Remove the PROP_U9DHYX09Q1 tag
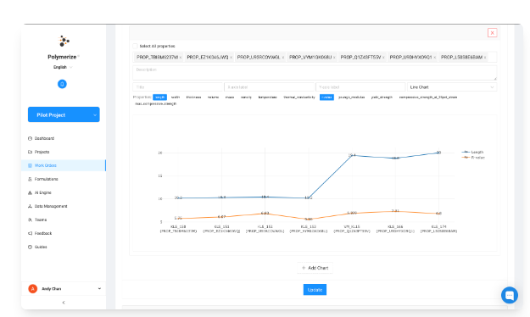The image size is (530, 317). (x=435, y=58)
